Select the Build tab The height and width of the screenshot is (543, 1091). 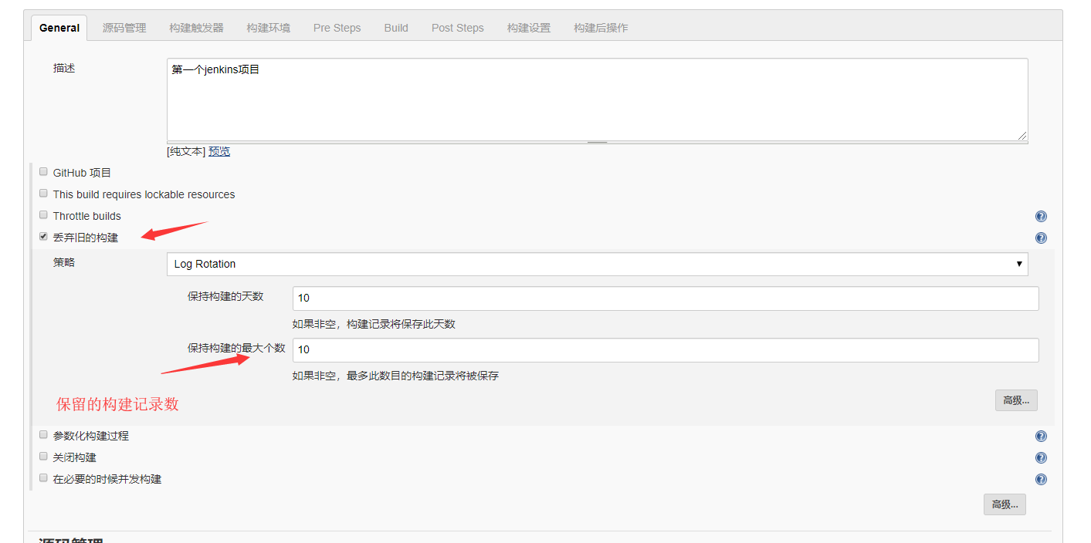pyautogui.click(x=396, y=28)
